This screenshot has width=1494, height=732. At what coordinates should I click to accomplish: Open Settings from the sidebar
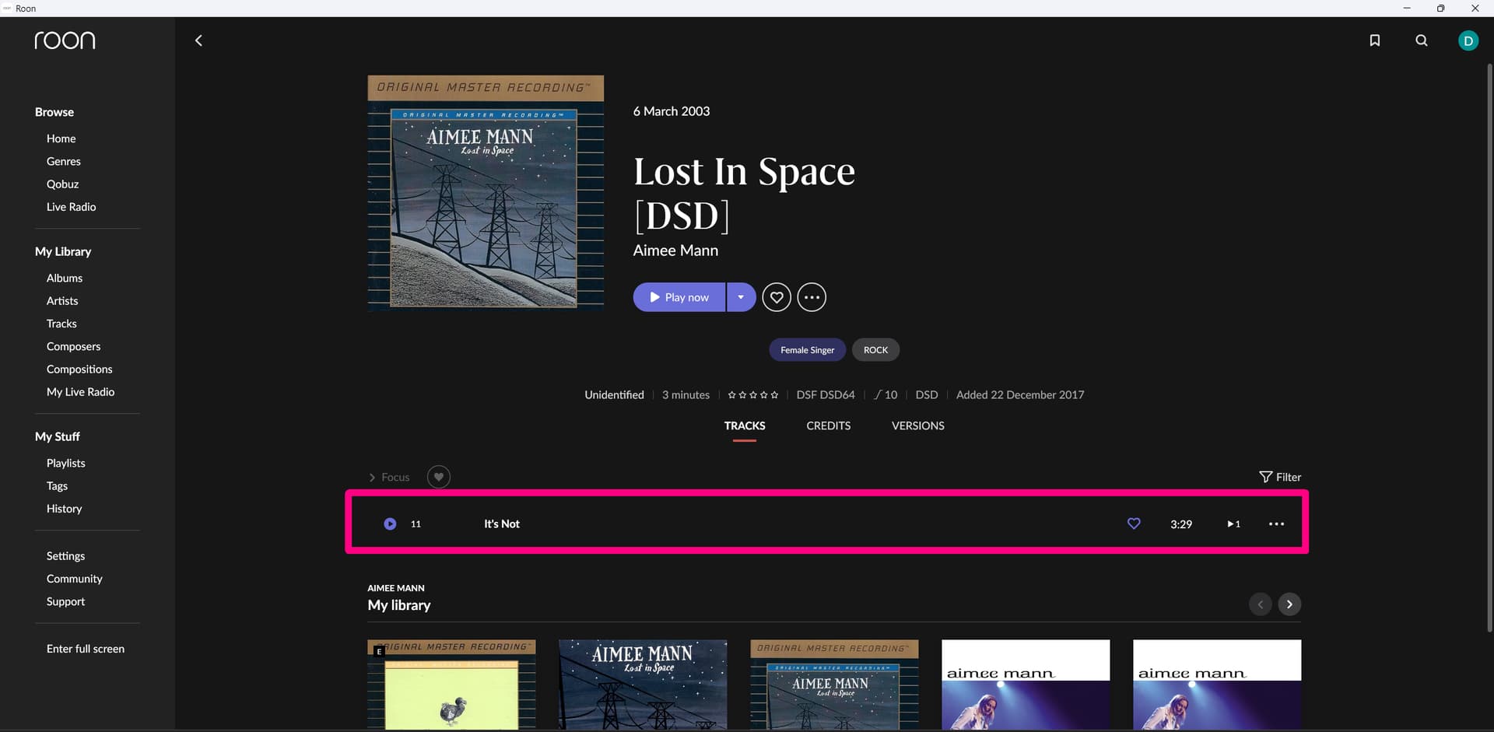click(65, 555)
